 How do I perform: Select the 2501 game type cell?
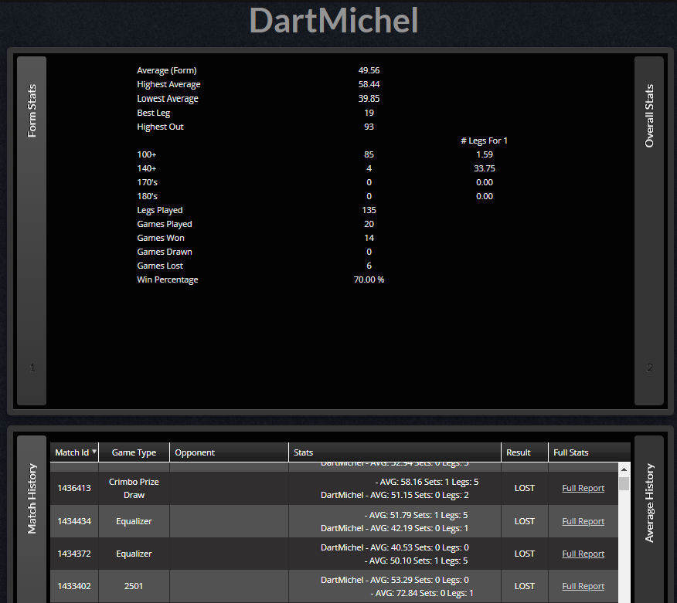134,586
